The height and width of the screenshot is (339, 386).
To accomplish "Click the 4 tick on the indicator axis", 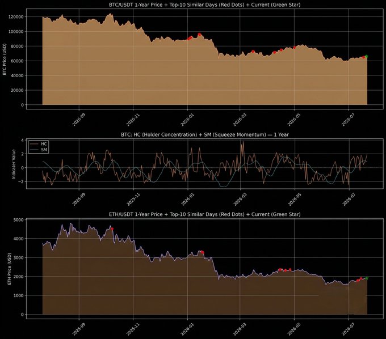I will tap(22, 141).
